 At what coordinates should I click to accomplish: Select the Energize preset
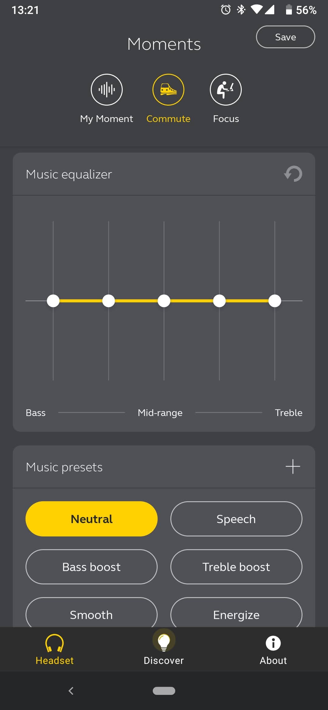point(236,614)
